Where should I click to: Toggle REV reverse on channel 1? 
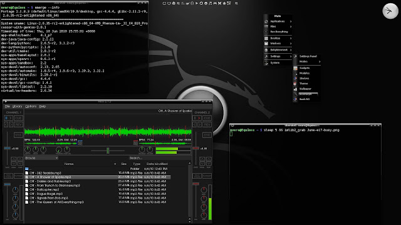click(18, 124)
